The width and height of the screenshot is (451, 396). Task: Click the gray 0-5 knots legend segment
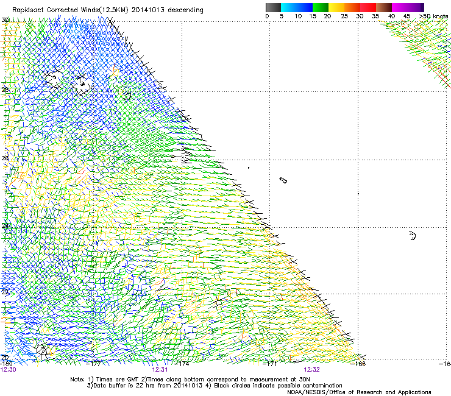tap(273, 7)
